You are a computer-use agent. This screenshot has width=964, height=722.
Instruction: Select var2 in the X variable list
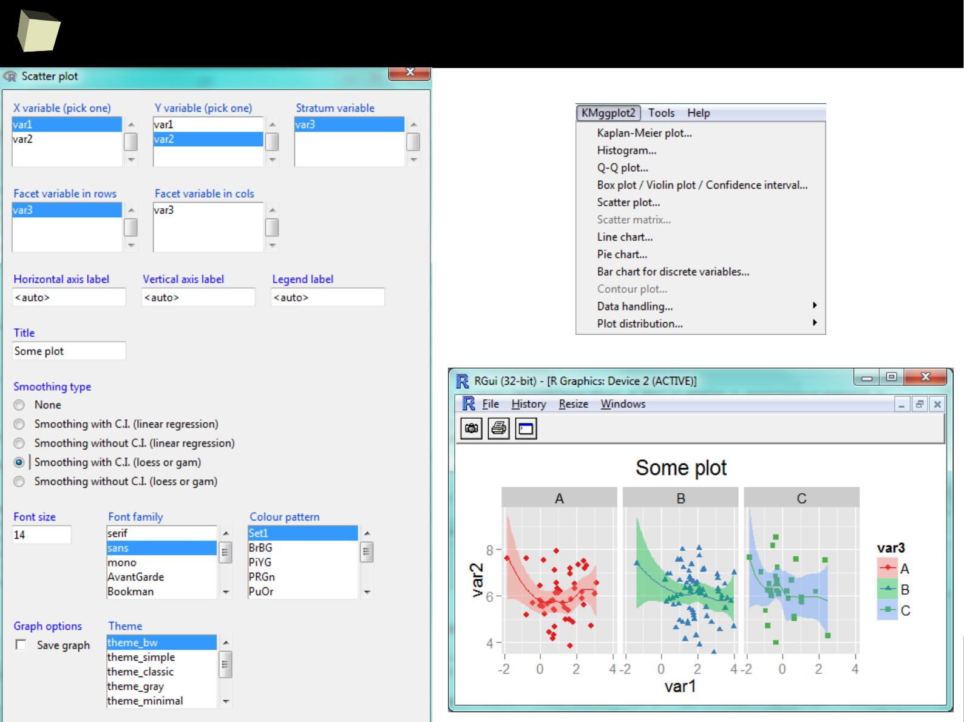tap(67, 139)
